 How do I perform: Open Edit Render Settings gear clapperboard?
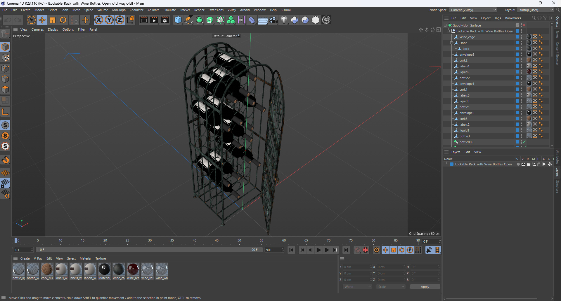tap(165, 20)
